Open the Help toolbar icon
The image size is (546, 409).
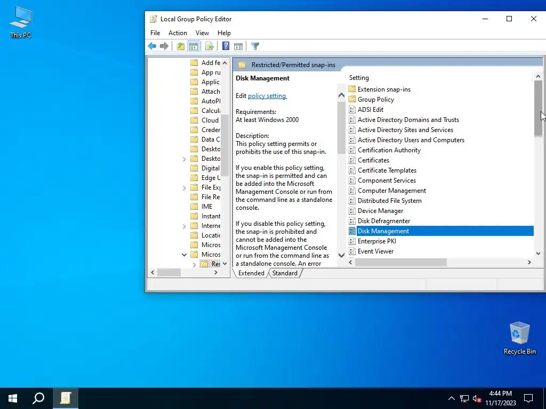click(226, 46)
